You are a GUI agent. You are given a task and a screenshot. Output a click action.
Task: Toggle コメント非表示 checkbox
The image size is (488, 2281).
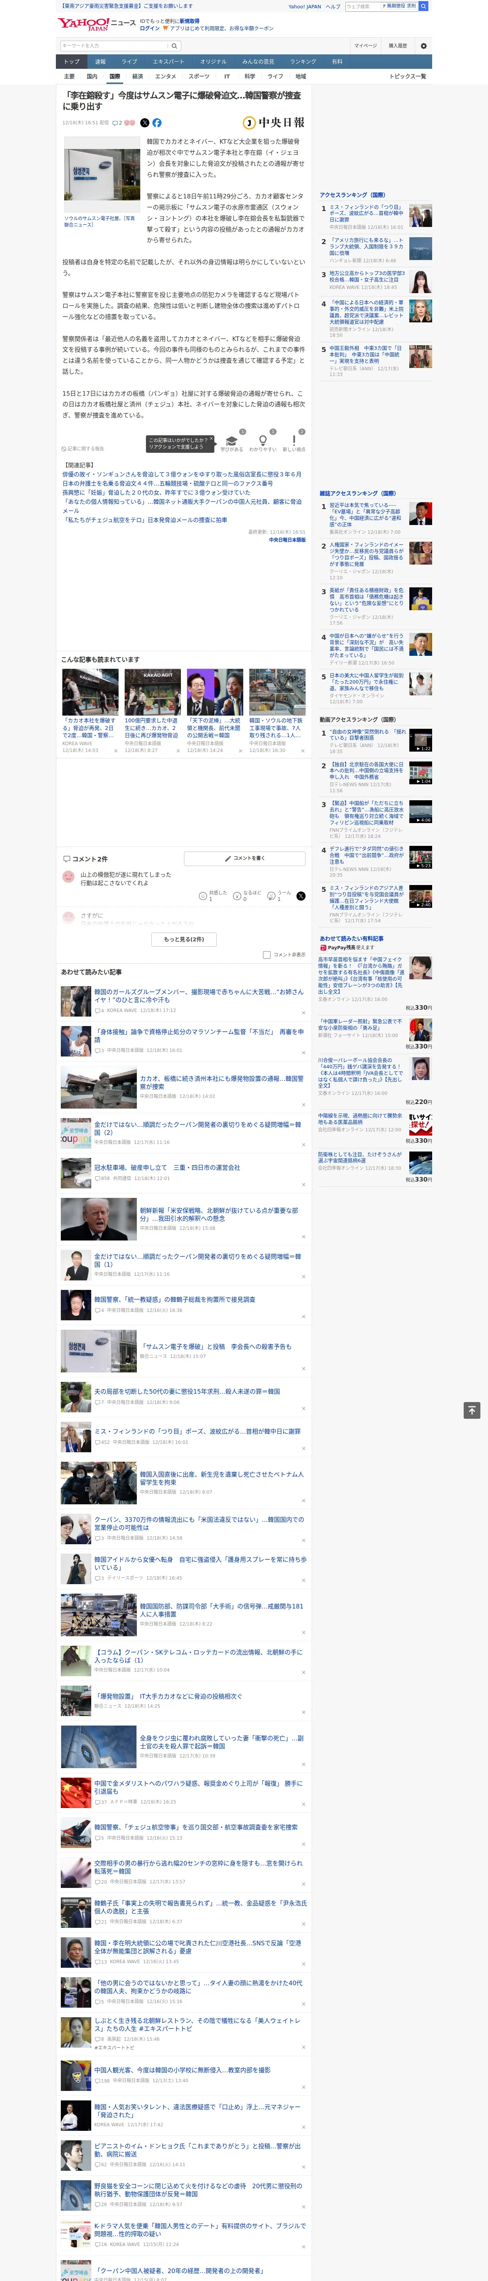266,955
